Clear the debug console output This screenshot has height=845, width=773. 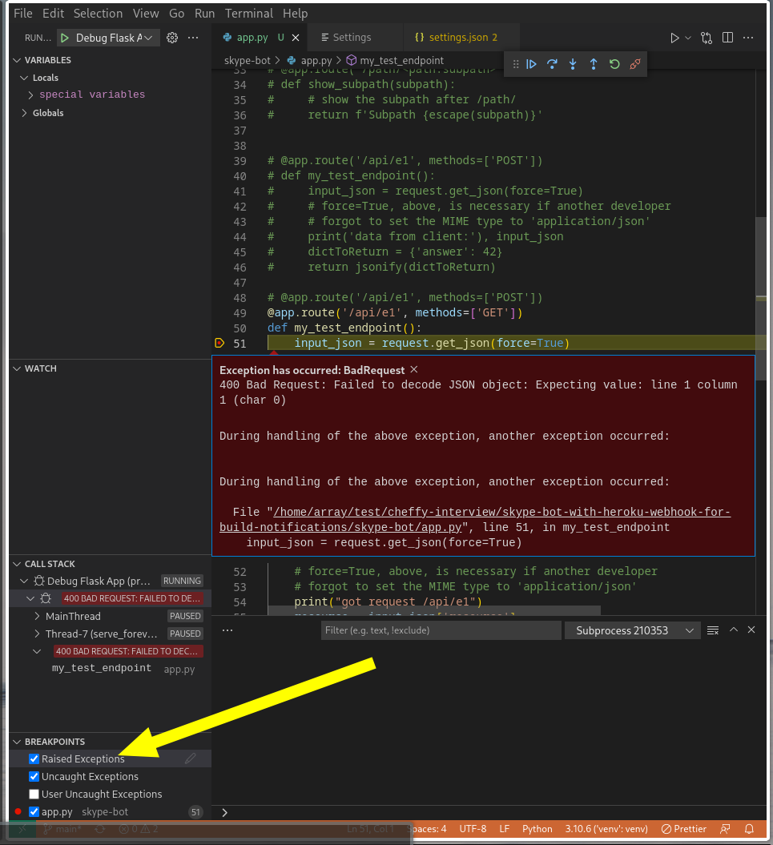[712, 630]
